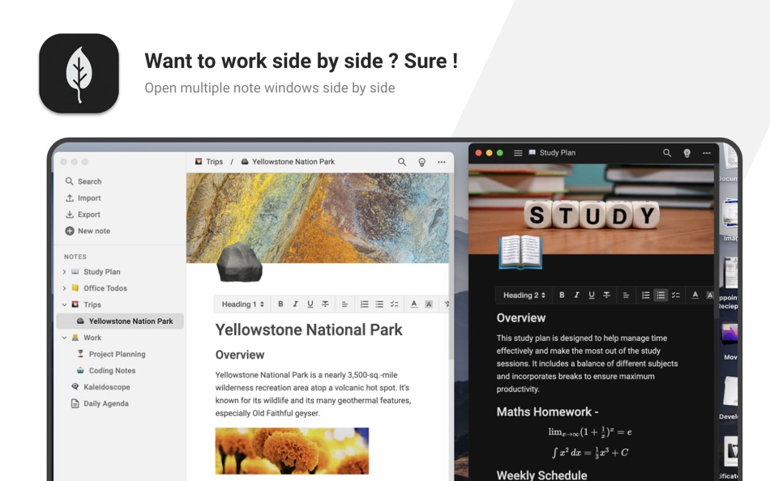
Task: Click search icon in Study Plan window
Action: point(667,153)
